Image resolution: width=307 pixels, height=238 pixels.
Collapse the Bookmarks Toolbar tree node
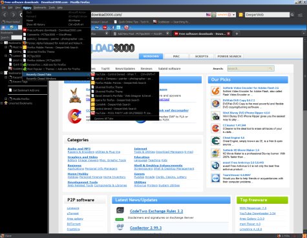tap(2, 43)
